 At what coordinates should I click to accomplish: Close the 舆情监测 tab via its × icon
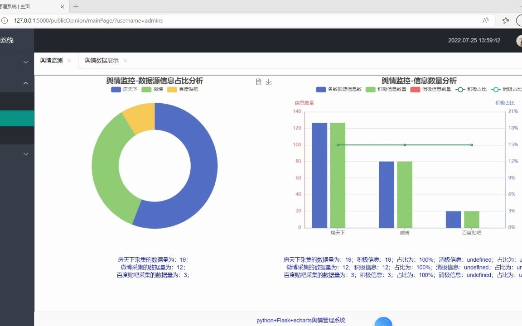[69, 60]
